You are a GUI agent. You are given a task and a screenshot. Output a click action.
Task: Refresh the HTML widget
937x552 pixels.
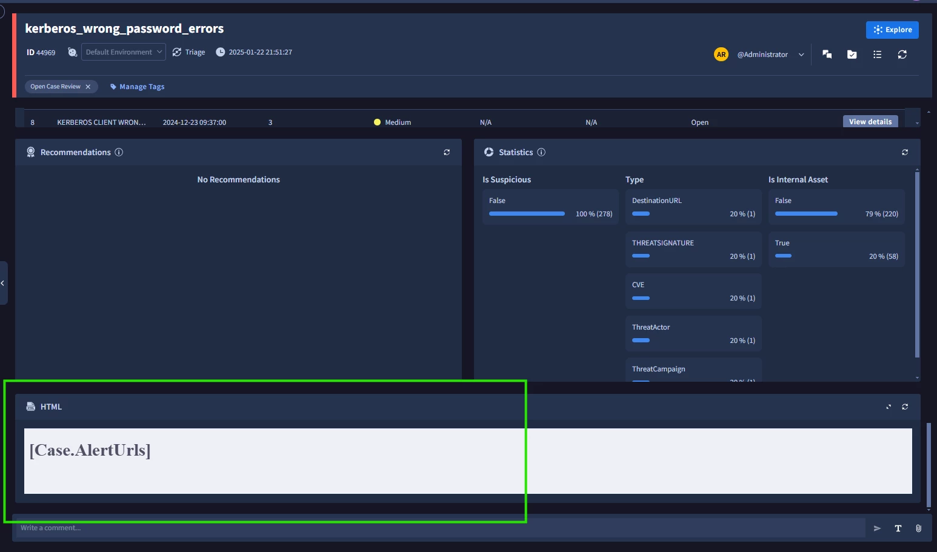click(x=905, y=407)
